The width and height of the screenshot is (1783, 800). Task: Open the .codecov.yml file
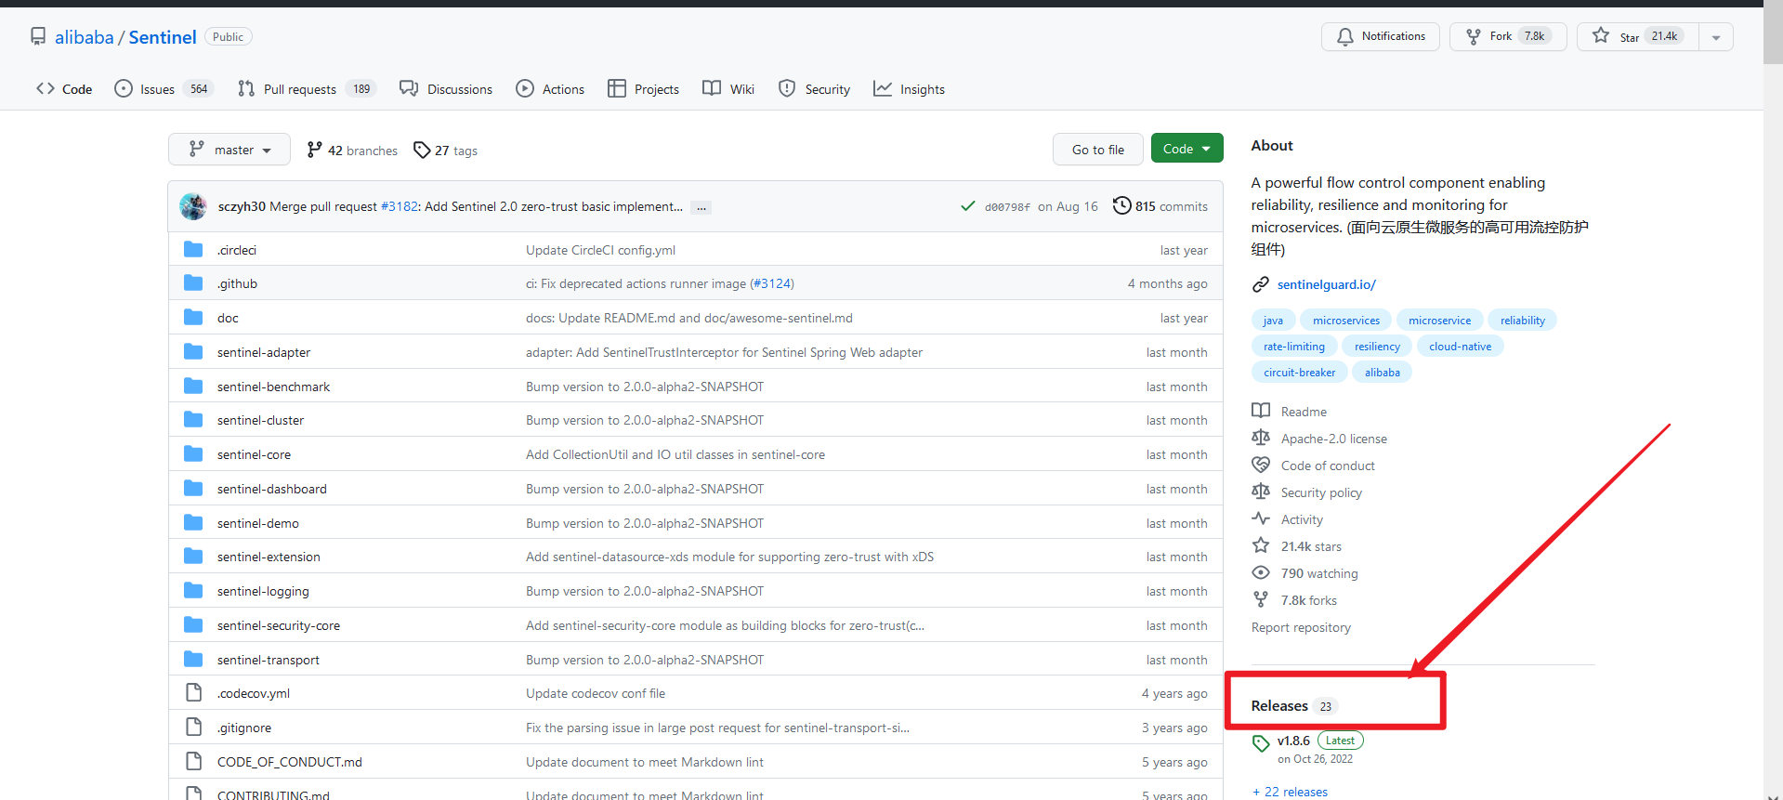tap(254, 693)
